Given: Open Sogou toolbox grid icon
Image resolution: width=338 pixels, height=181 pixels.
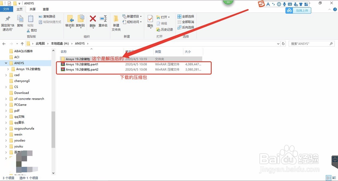Looking at the screenshot, I should [x=306, y=4].
